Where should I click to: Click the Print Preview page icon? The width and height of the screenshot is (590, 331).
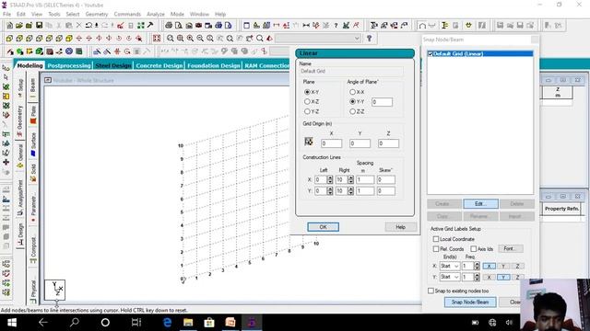click(x=178, y=26)
